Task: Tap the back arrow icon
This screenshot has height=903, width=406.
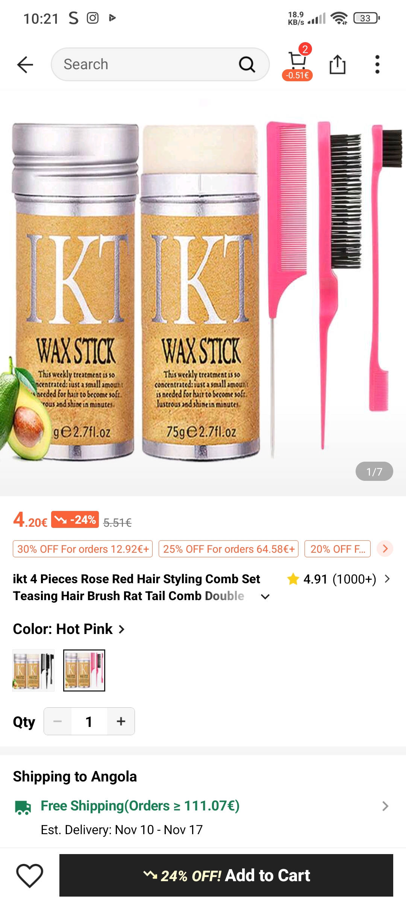Action: [25, 65]
